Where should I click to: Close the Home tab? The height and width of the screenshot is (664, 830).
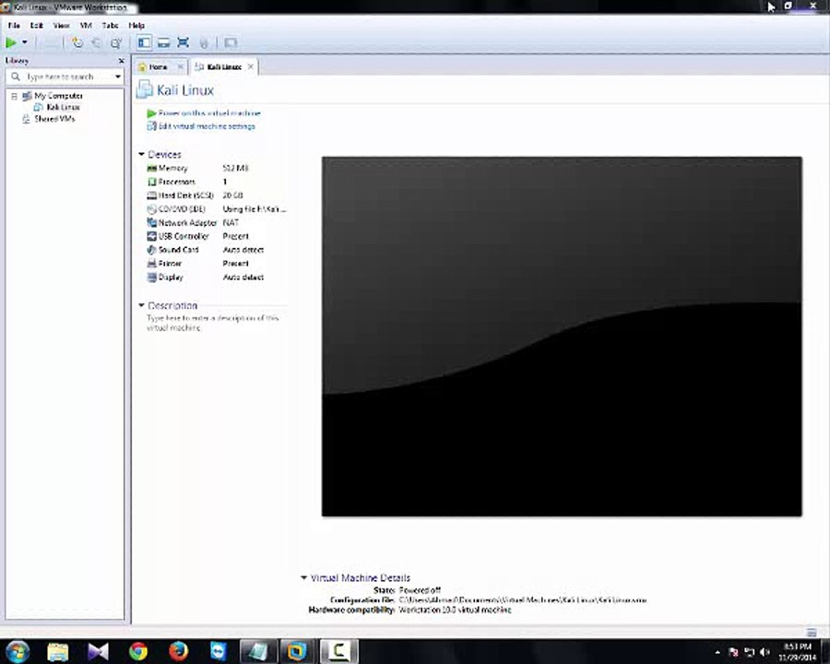coord(180,66)
